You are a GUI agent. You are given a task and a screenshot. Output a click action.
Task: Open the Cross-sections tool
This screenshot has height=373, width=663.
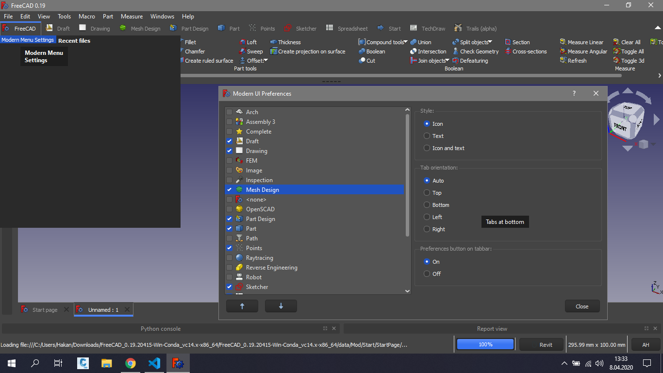pos(526,51)
